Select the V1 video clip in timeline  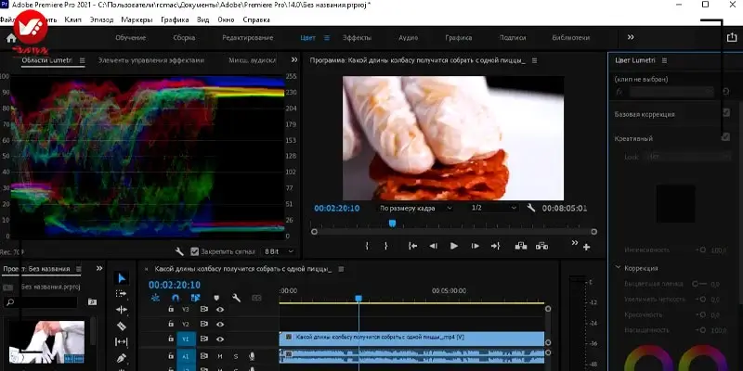[411, 339]
